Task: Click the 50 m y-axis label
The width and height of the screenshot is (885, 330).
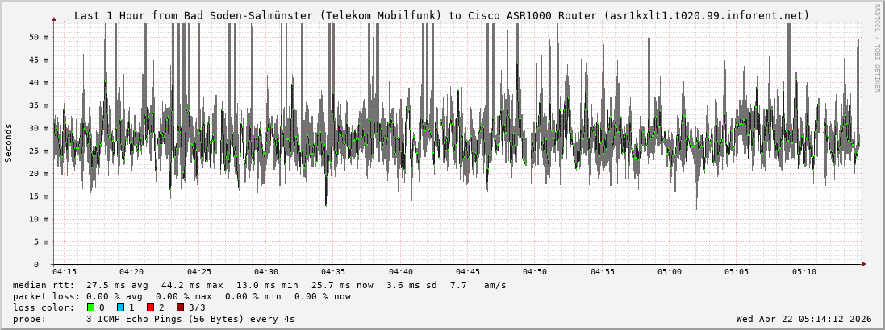Action: 40,37
